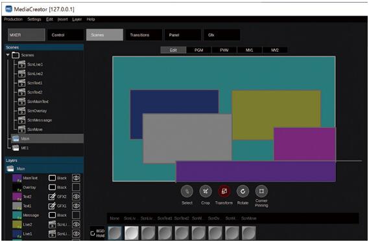Switch preview to PGM view

coord(199,50)
